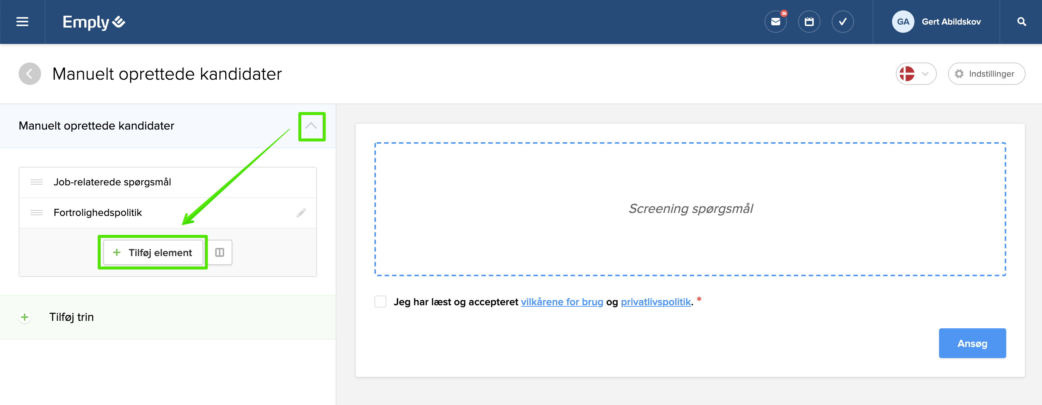Open the Danish flag language dropdown
1042x405 pixels.
[916, 74]
